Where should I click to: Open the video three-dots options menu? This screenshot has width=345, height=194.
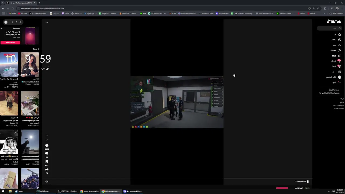coord(47,22)
